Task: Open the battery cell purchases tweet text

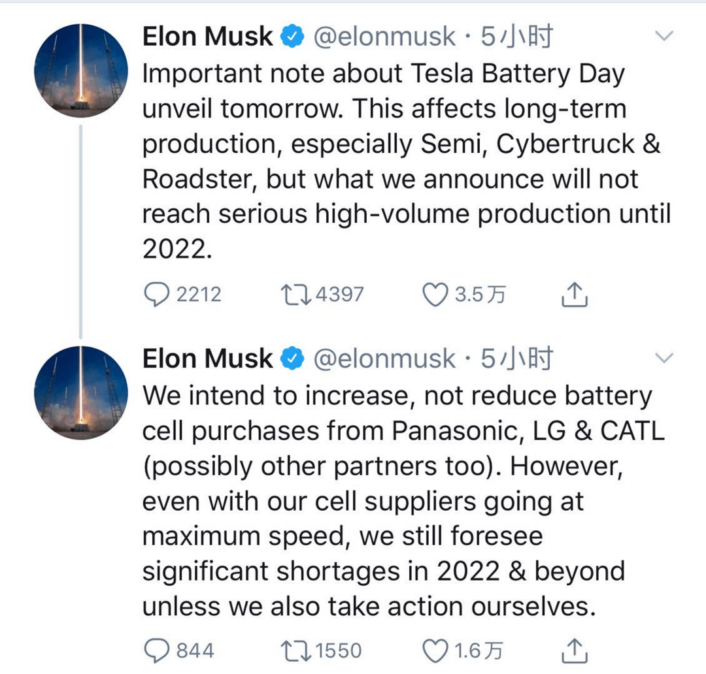Action: click(403, 501)
